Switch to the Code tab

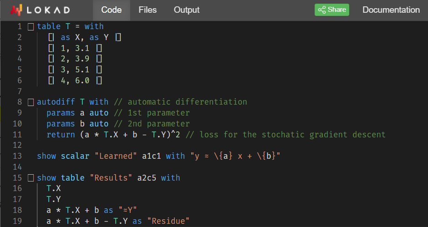pos(112,10)
